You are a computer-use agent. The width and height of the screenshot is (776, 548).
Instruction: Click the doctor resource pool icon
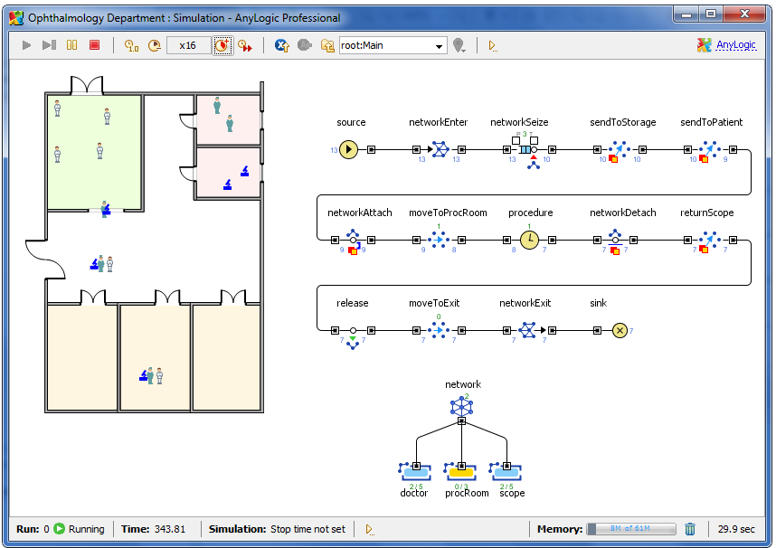415,472
